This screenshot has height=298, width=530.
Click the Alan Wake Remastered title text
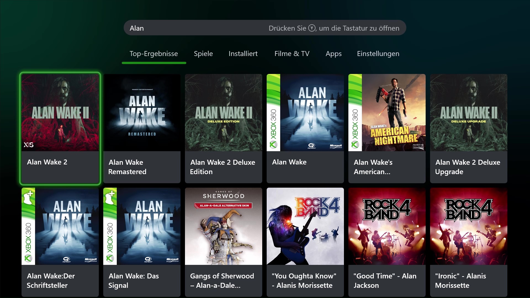pos(127,167)
